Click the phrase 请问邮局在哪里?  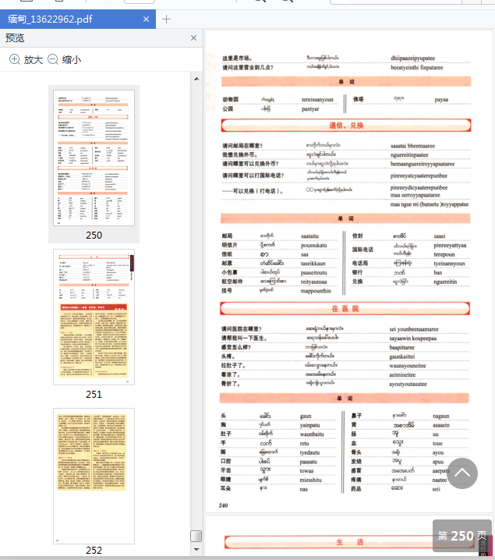pyautogui.click(x=242, y=146)
